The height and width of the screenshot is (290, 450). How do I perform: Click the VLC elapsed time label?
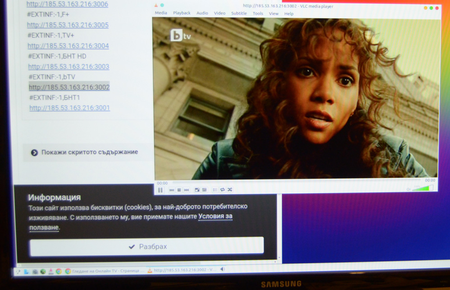coord(162,183)
